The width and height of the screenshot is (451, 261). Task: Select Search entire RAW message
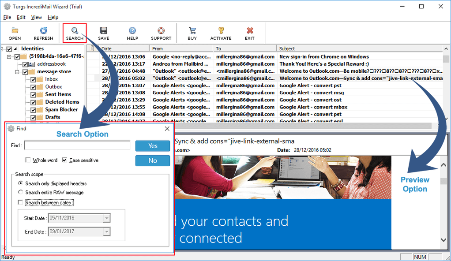point(21,192)
